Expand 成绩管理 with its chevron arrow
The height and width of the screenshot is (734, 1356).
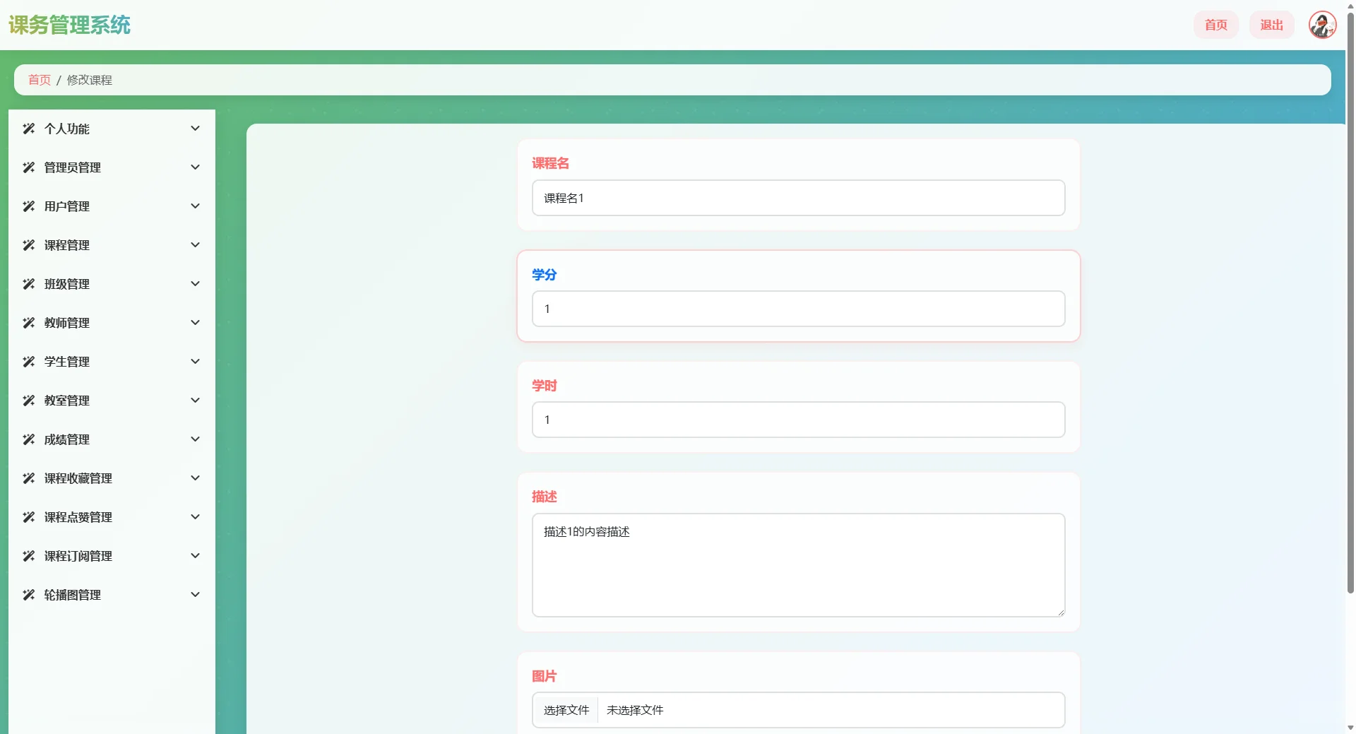pyautogui.click(x=196, y=439)
